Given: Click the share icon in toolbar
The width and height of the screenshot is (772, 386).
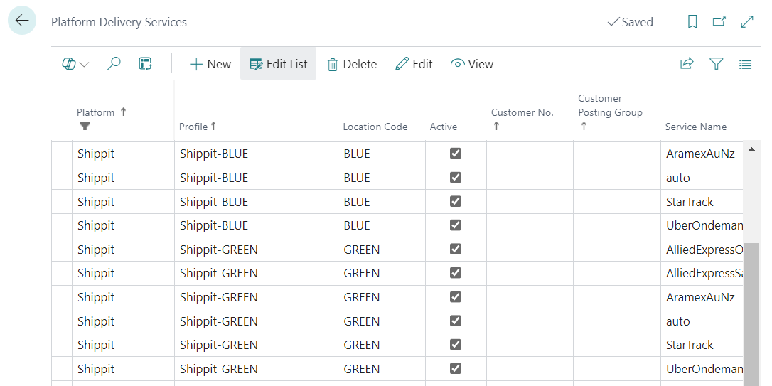Looking at the screenshot, I should pyautogui.click(x=686, y=64).
